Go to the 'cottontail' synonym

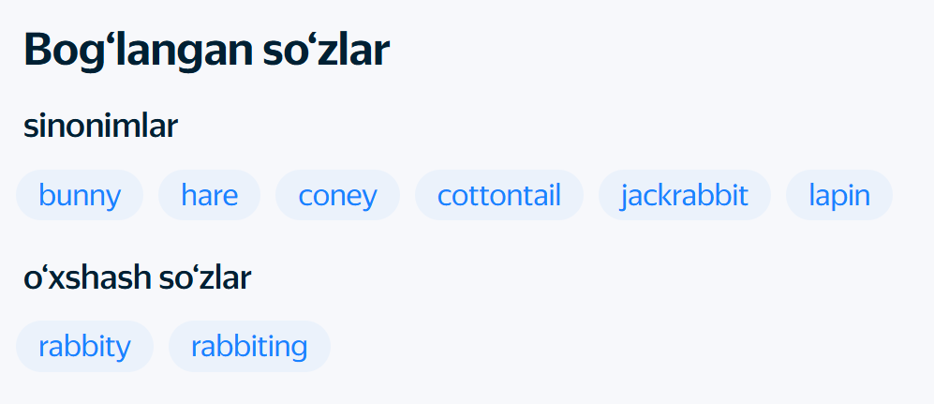(x=498, y=195)
